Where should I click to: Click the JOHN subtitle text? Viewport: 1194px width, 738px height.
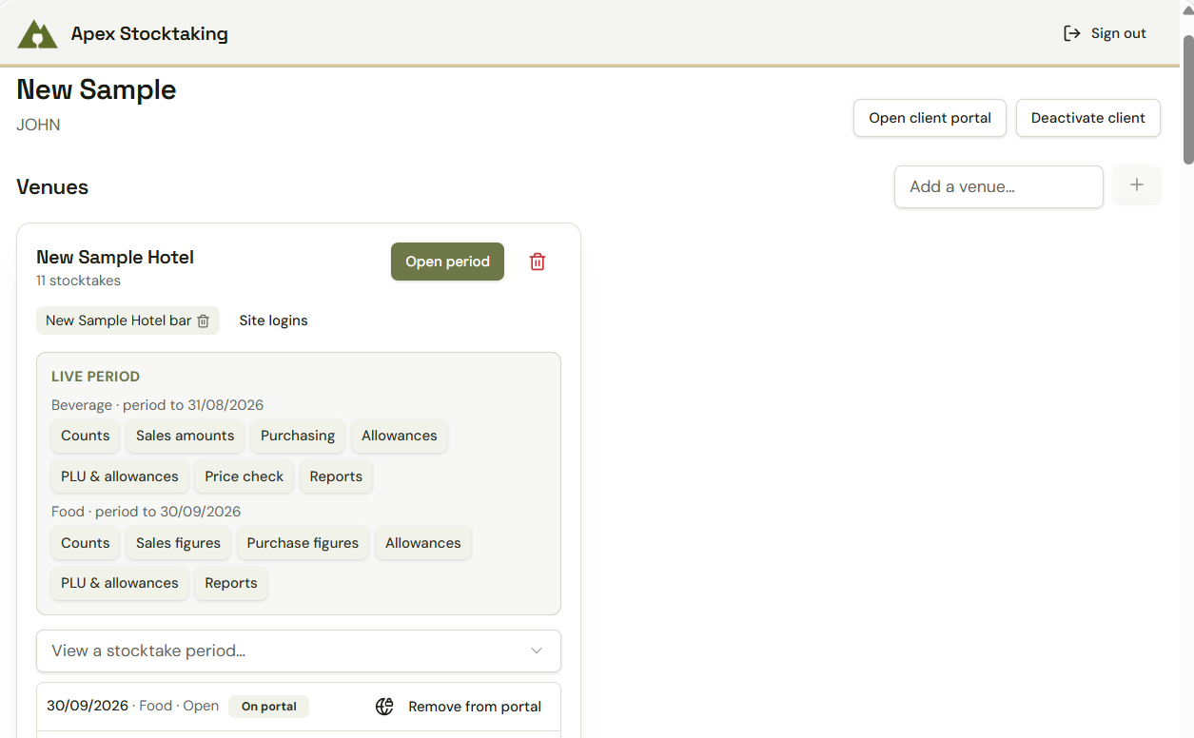(x=38, y=125)
